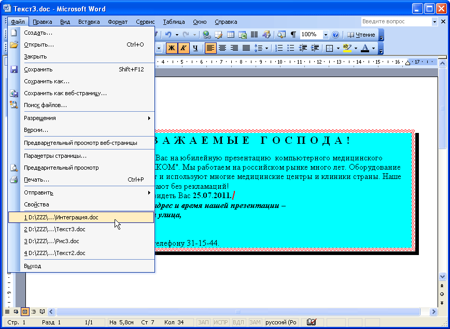
Task: Open the Tables and Borders panel icon
Action: coord(218,35)
